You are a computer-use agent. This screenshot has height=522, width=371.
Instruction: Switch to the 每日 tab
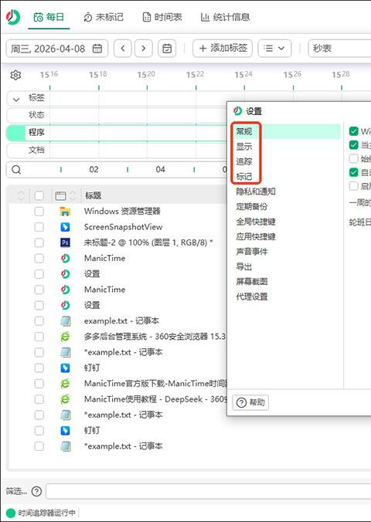point(49,17)
